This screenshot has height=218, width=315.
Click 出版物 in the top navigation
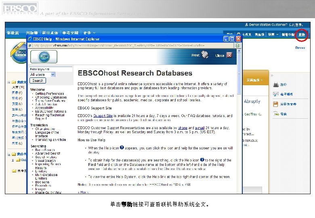(x=32, y=33)
